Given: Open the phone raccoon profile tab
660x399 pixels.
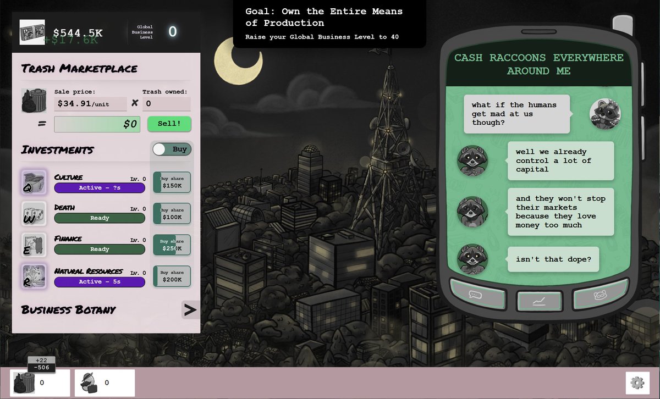Looking at the screenshot, I should click(600, 295).
